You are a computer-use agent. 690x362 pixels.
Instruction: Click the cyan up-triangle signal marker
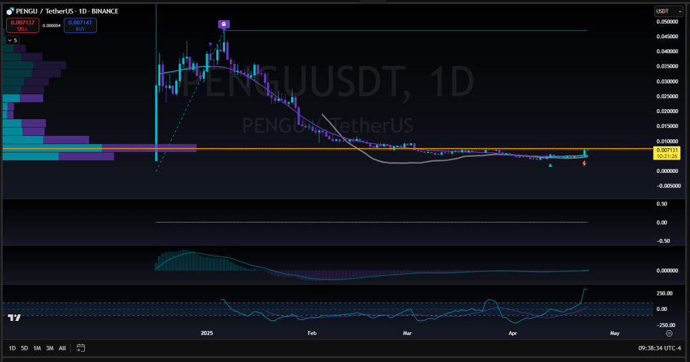point(550,165)
